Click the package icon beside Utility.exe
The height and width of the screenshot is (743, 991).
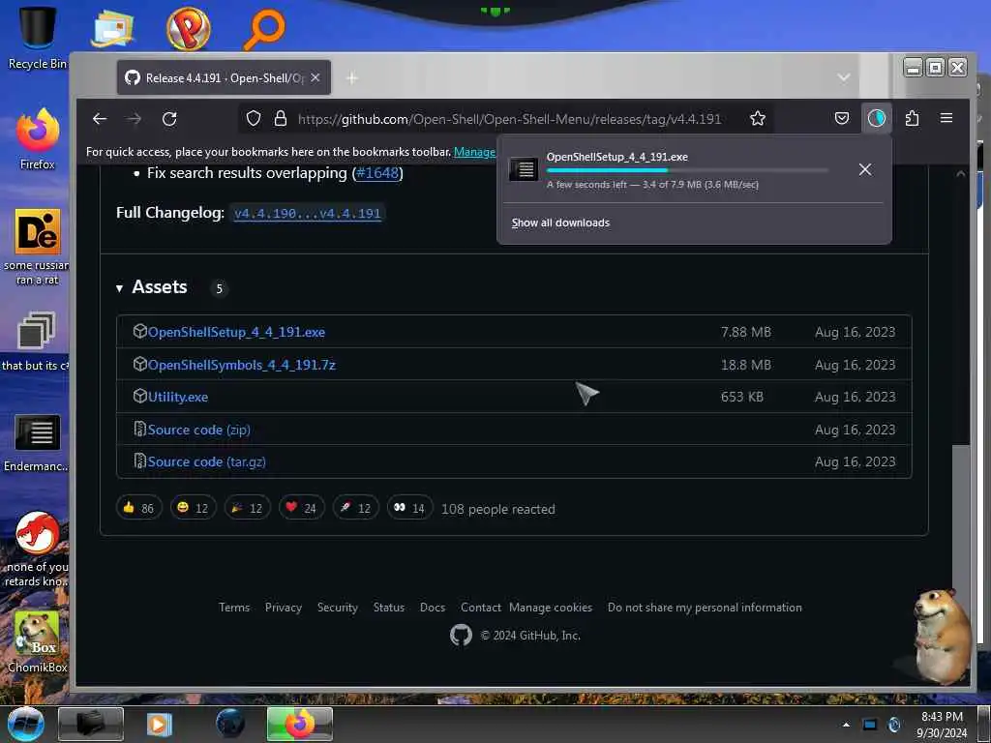[139, 396]
